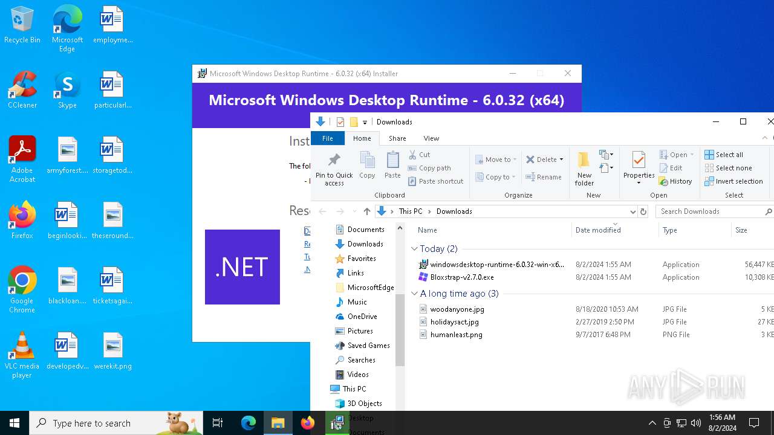Choose Paste shortcut in Clipboard group
774x435 pixels.
(x=435, y=181)
